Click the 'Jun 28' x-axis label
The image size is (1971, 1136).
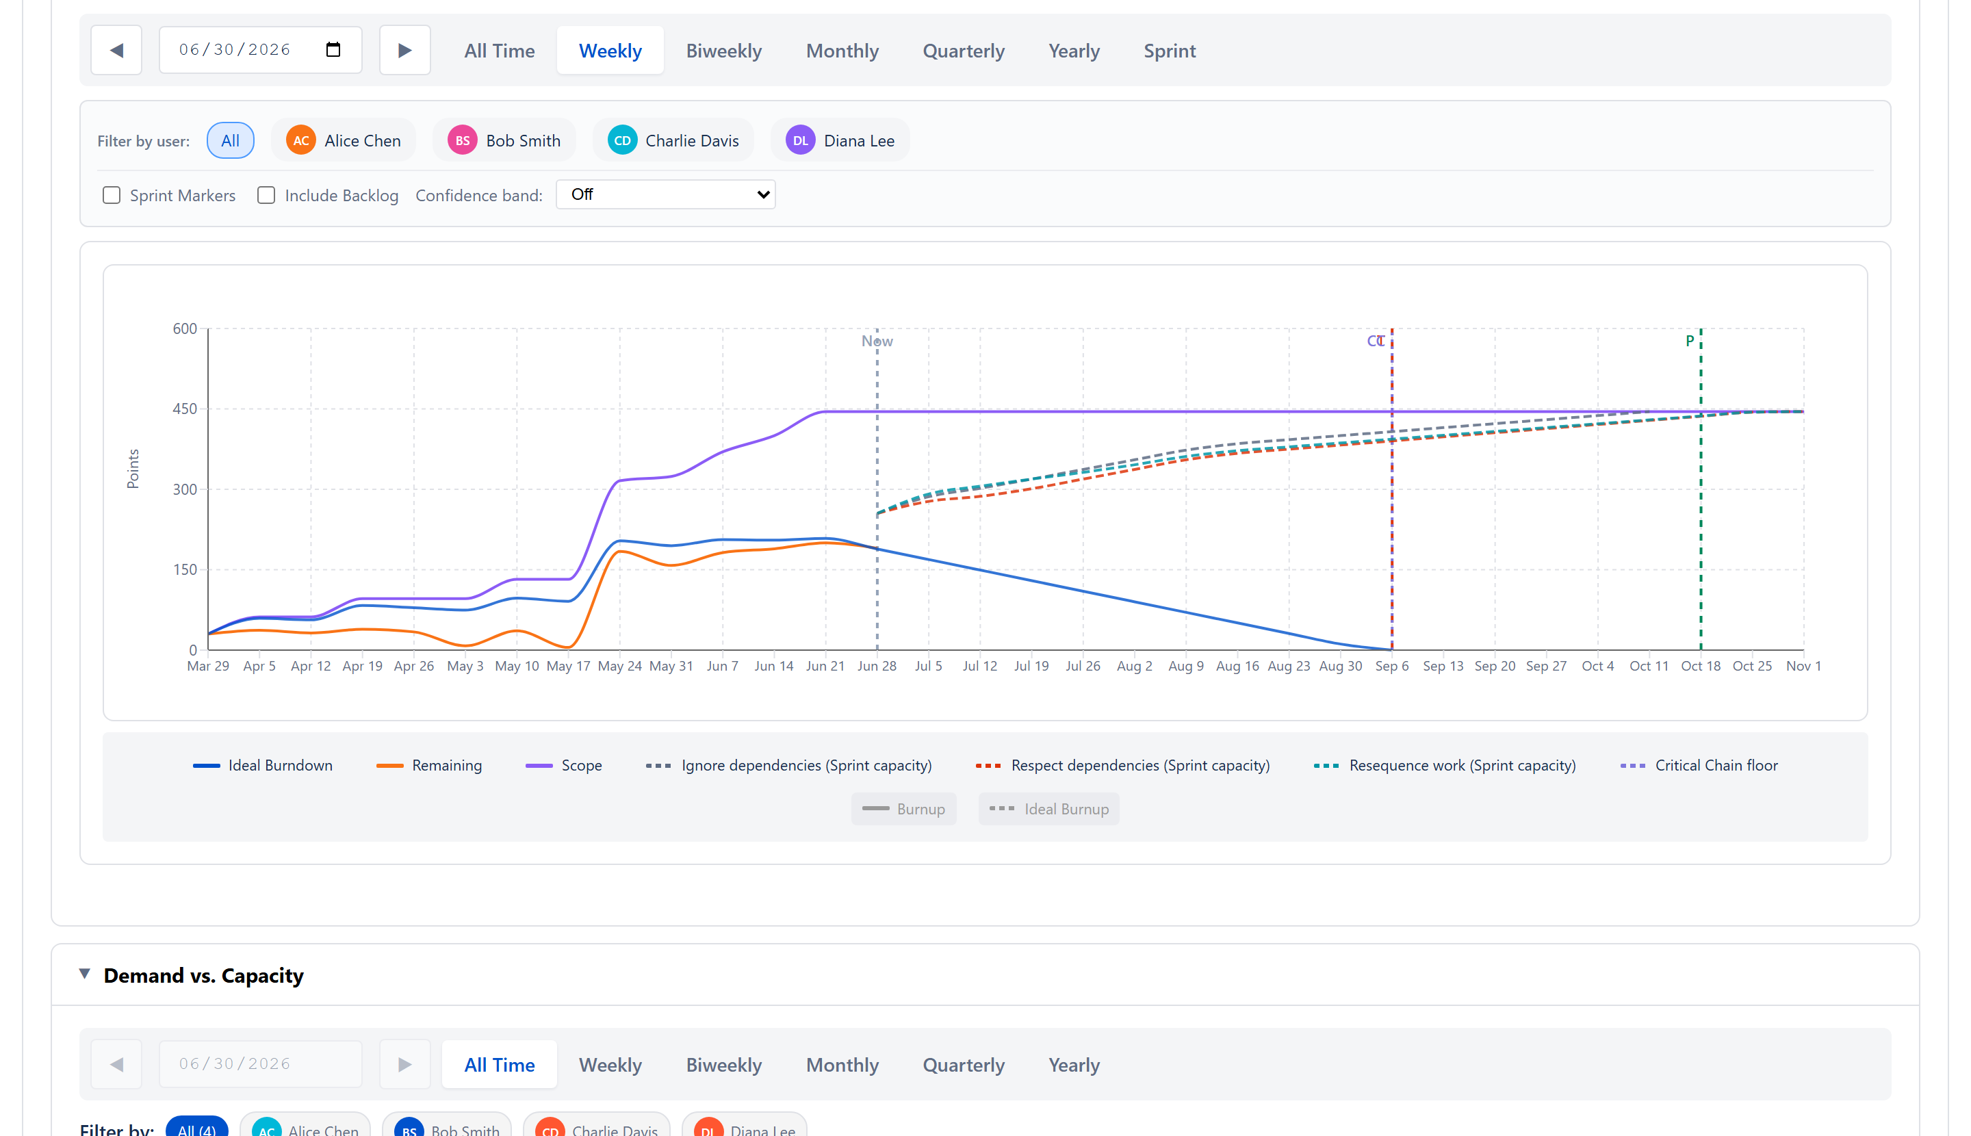(x=877, y=666)
